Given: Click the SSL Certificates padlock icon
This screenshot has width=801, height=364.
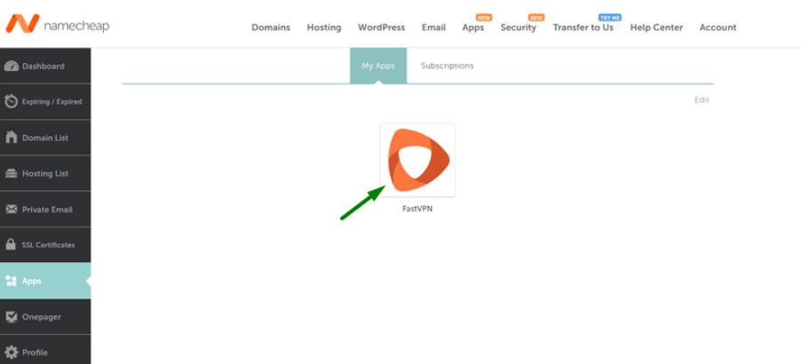Looking at the screenshot, I should [12, 245].
